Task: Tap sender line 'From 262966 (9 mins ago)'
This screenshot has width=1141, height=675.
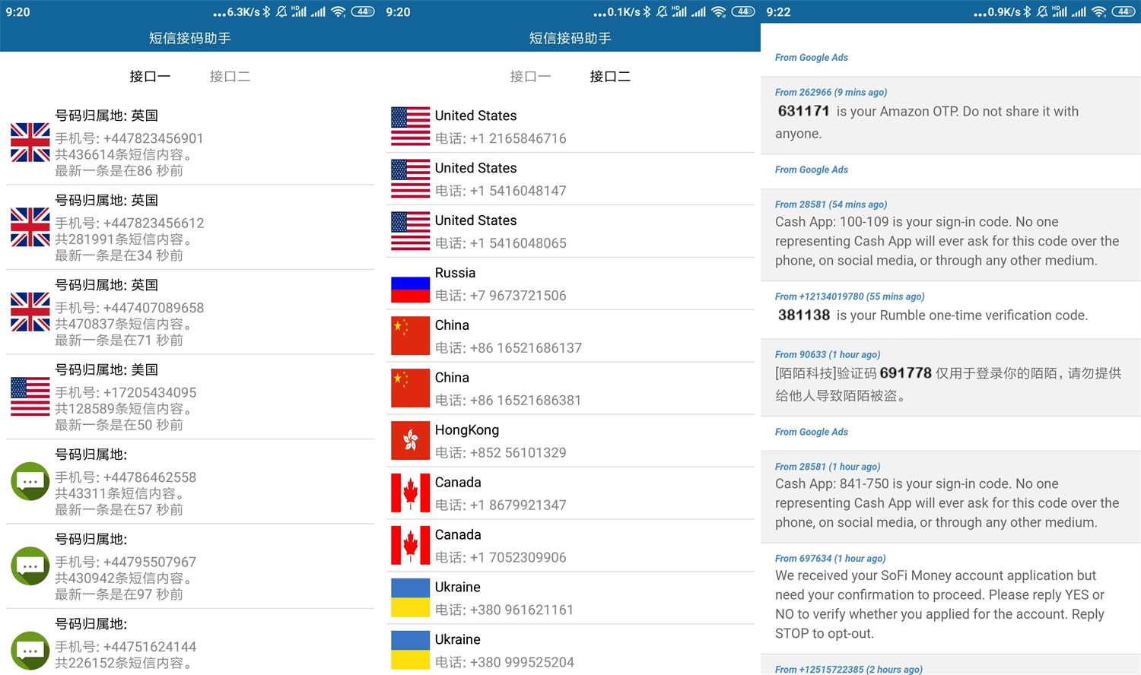Action: [x=831, y=92]
